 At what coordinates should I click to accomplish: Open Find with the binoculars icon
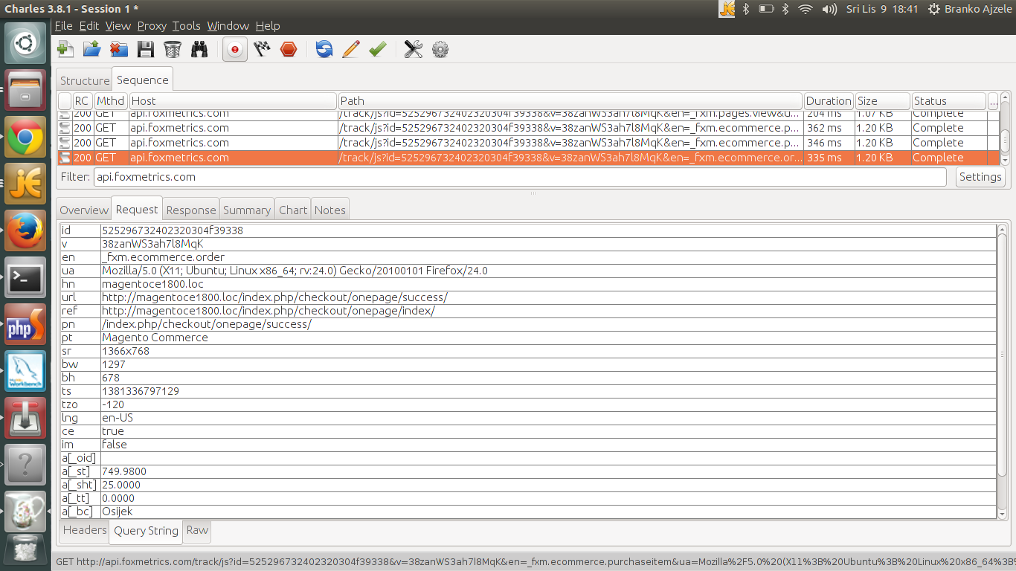199,50
